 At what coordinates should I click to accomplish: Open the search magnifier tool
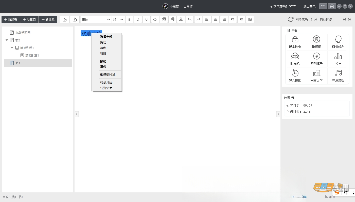155,19
